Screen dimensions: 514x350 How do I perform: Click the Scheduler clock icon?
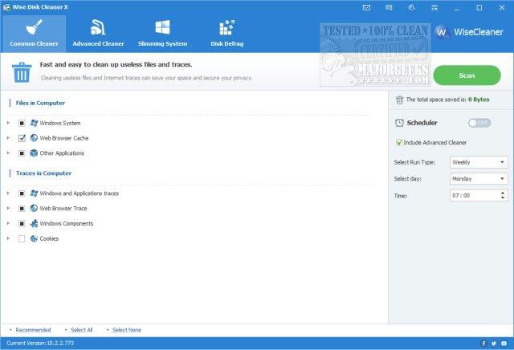399,123
